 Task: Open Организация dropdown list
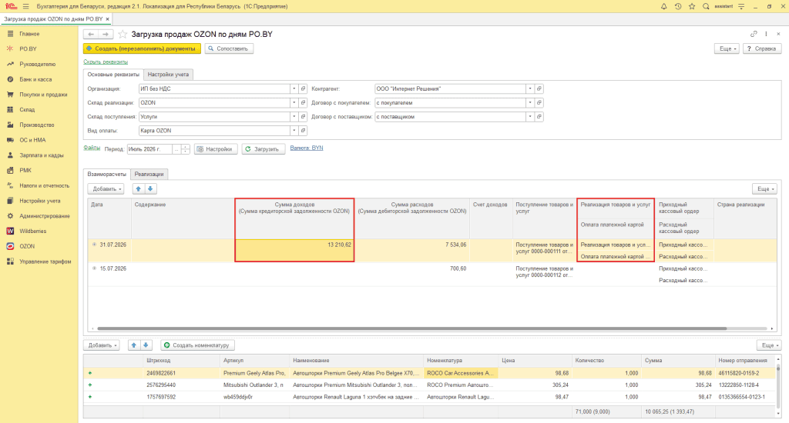294,88
